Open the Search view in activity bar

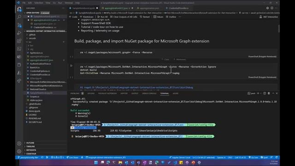tap(19, 17)
